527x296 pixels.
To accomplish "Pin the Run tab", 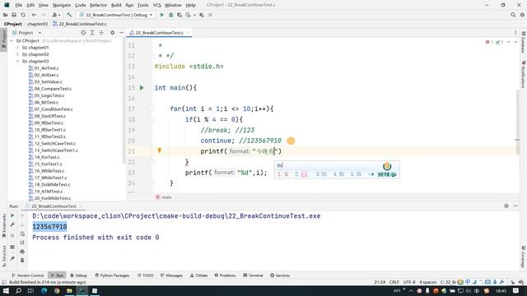I will pyautogui.click(x=12, y=258).
